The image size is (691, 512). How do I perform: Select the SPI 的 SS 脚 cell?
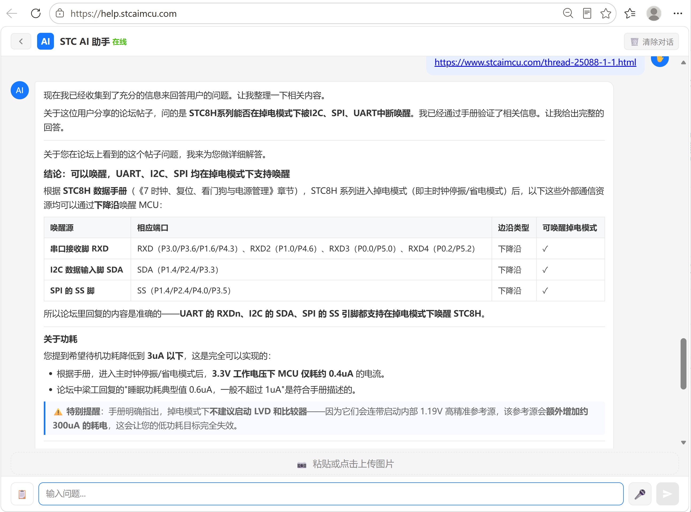[x=87, y=291]
